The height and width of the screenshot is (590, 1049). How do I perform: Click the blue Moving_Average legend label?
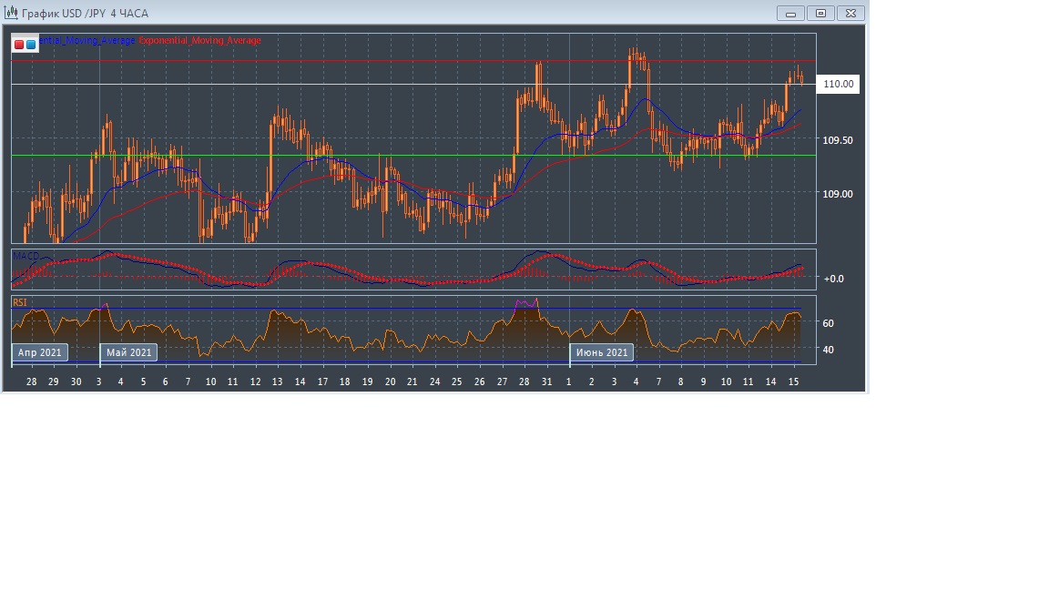[x=87, y=41]
